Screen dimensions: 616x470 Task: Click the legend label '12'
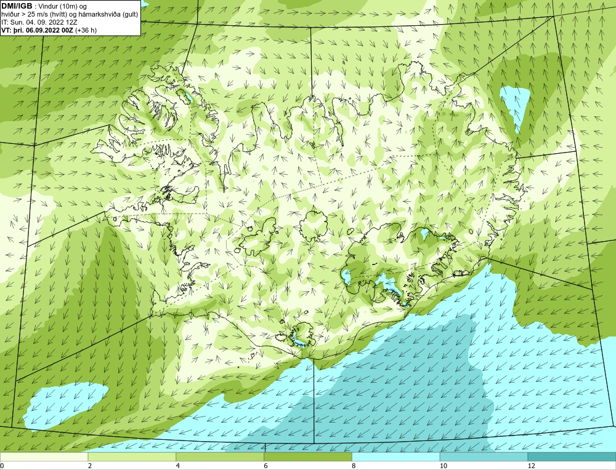tap(531, 466)
